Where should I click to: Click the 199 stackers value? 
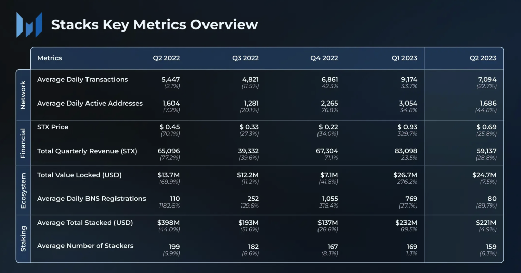(x=174, y=247)
